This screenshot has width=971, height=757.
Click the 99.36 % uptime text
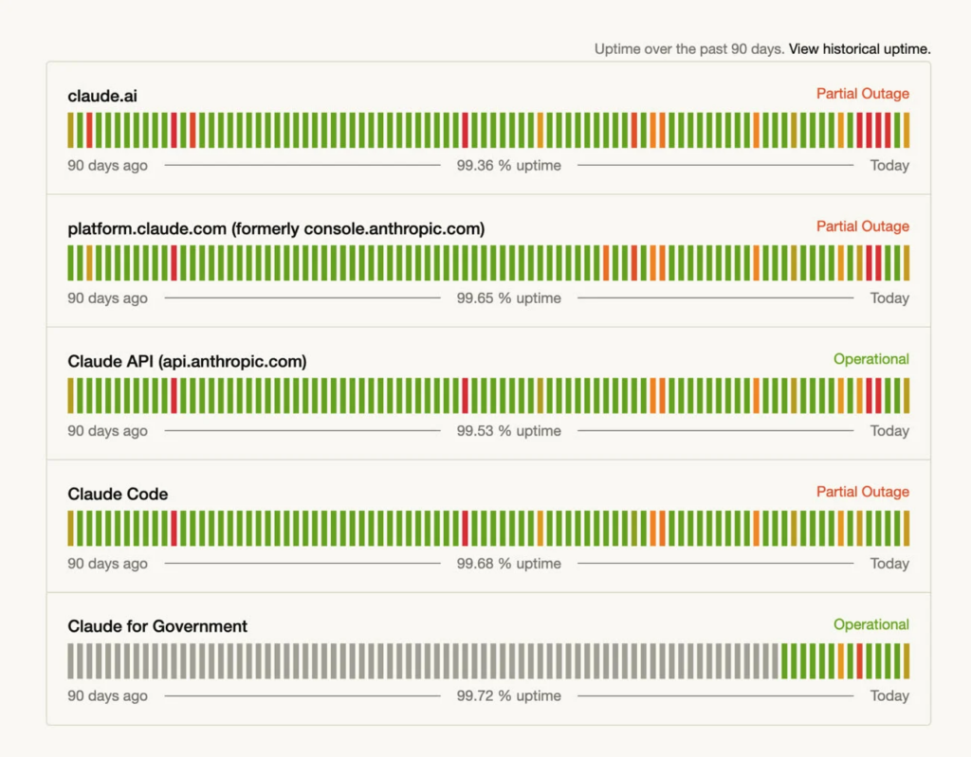coord(508,166)
